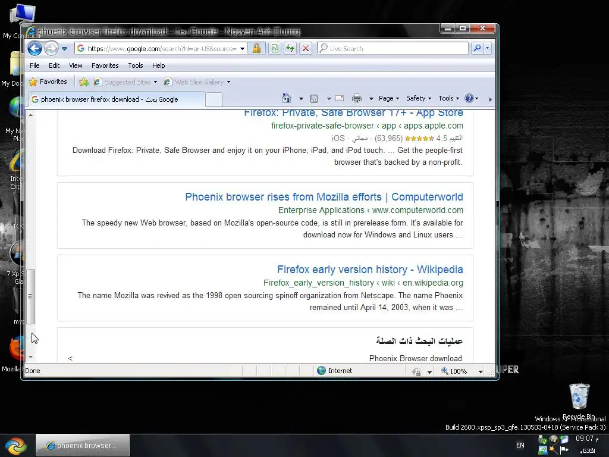
Task: Click the tray clock showing 09:07
Action: [x=587, y=439]
